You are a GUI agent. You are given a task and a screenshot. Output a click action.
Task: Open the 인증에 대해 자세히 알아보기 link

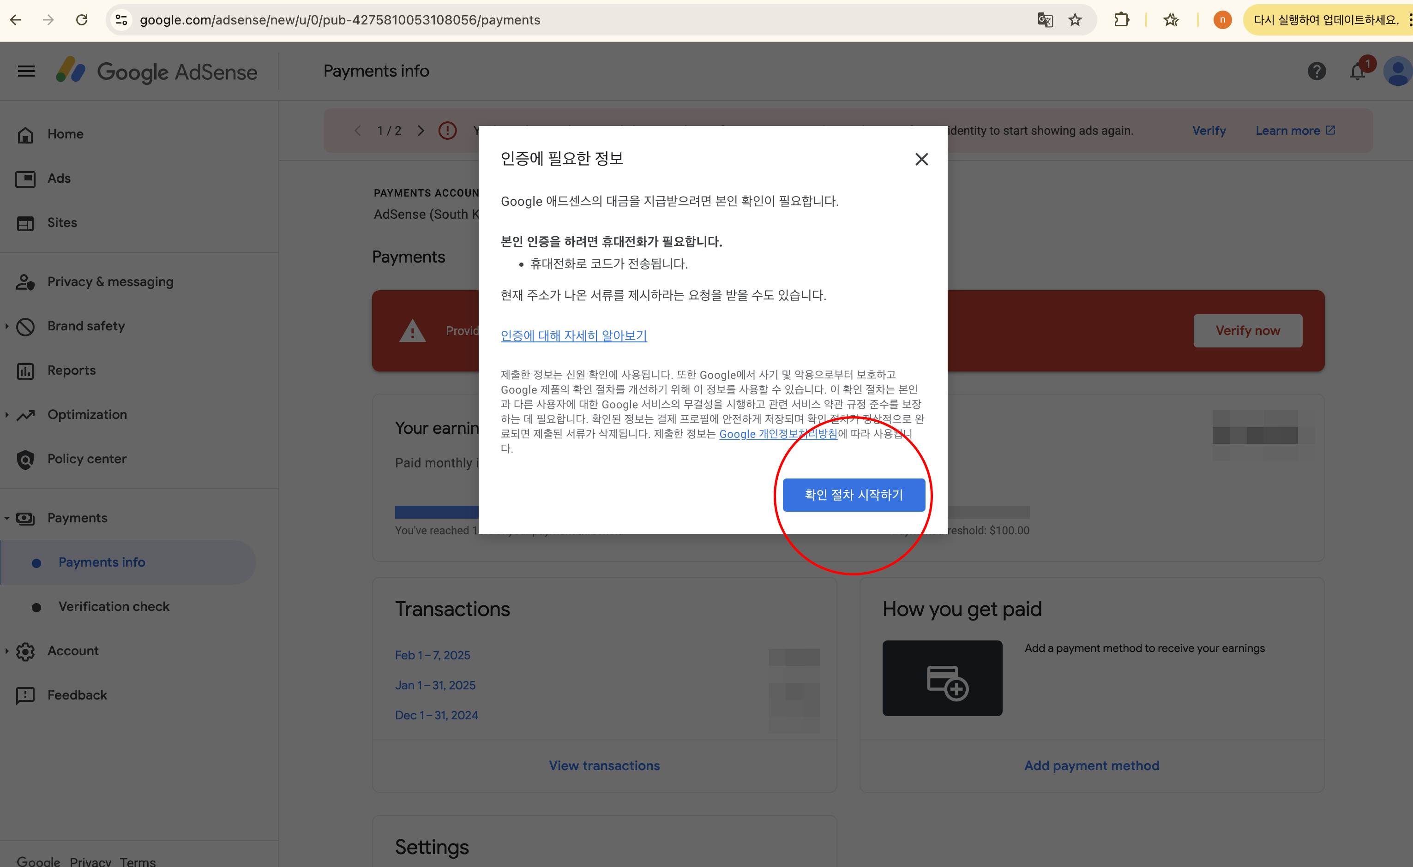click(574, 335)
